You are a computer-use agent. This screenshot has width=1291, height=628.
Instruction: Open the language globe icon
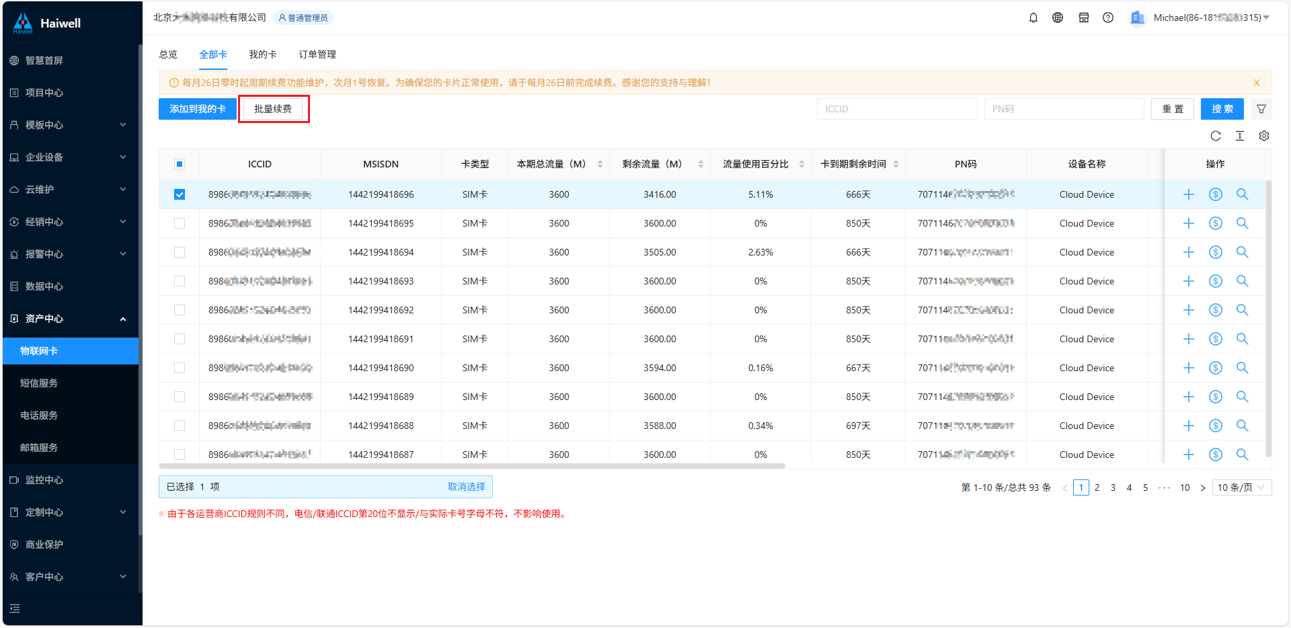(x=1058, y=17)
